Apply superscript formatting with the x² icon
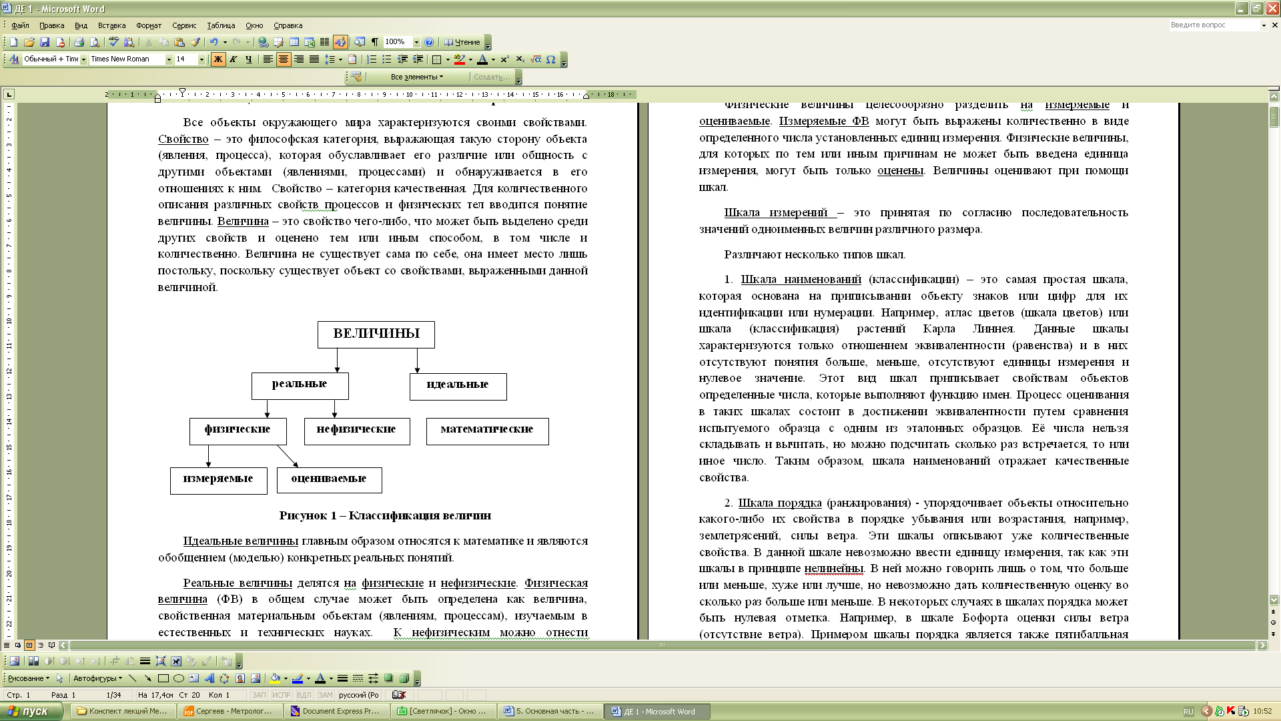Viewport: 1281px width, 721px height. click(505, 59)
